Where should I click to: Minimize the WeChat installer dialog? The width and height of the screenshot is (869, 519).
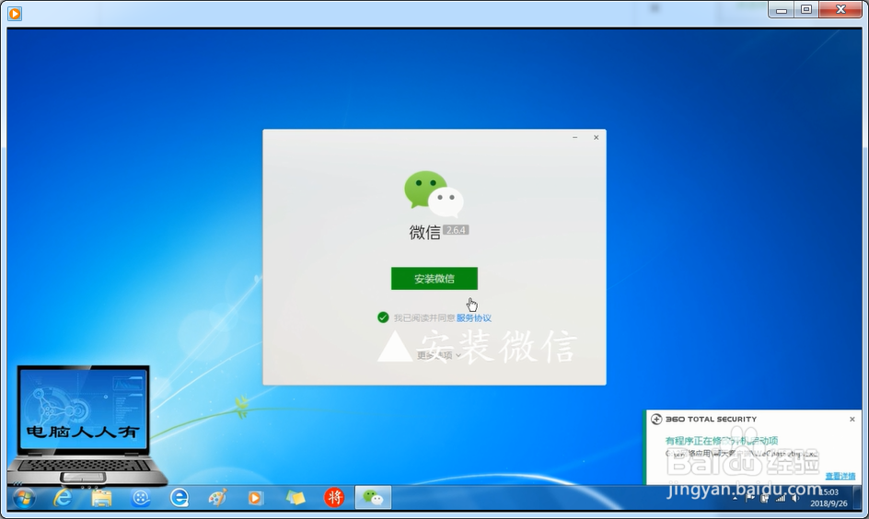tap(575, 137)
